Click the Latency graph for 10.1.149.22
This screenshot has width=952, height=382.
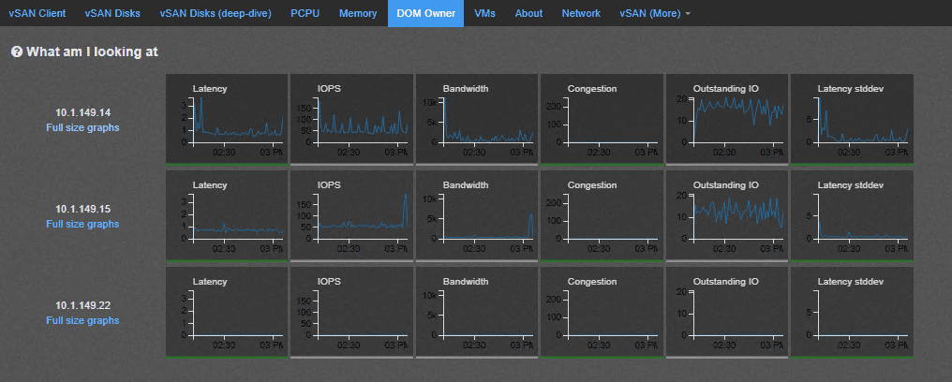pos(227,313)
